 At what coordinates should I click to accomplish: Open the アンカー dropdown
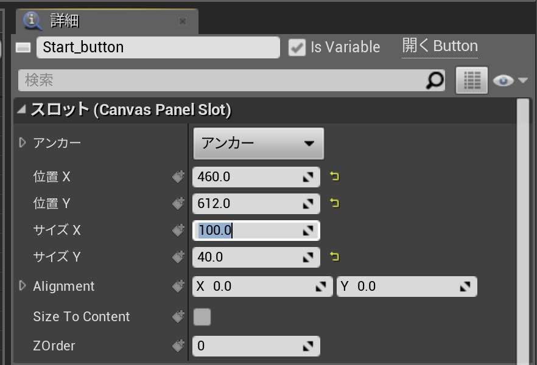(258, 144)
